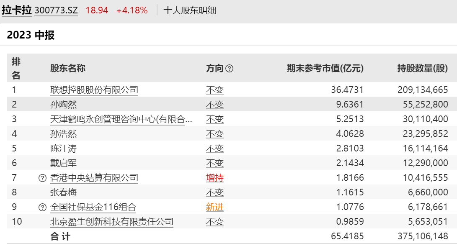Click the 股东名称 column header
Screen dimensions: 457x246
67,68
